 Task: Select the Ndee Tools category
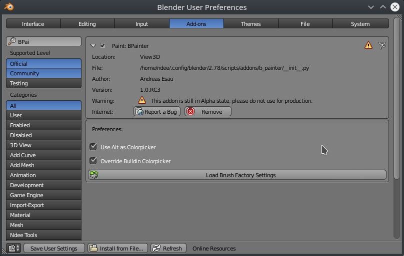[x=43, y=235]
